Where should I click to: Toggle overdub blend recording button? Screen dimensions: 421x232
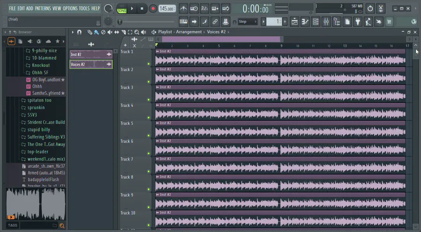(x=215, y=8)
